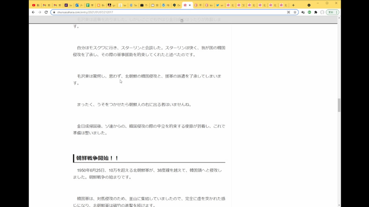Open a new browser tab
Image resolution: width=369 pixels, height=207 pixels.
coord(293,5)
